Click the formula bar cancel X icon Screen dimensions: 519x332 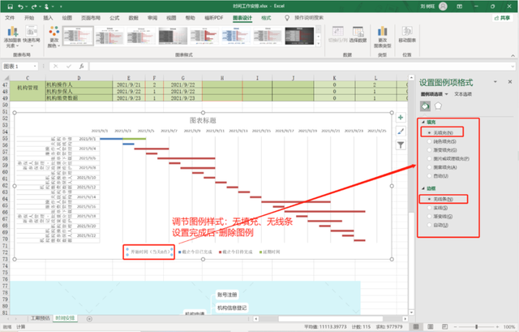point(56,67)
